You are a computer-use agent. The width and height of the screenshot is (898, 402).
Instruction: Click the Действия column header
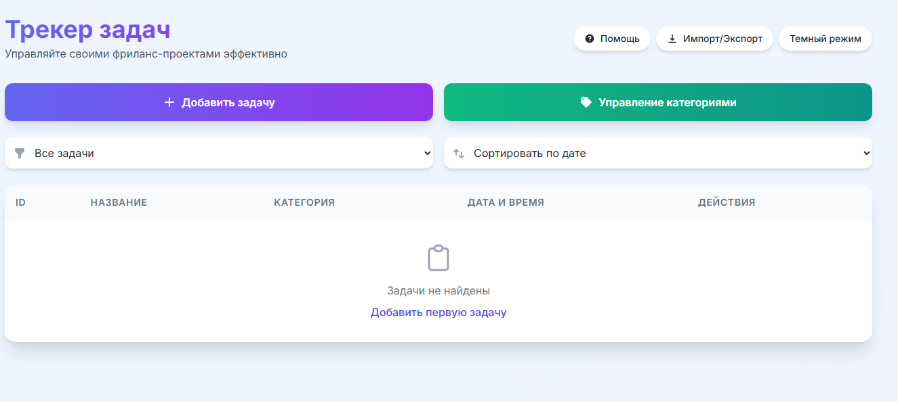[x=727, y=202]
